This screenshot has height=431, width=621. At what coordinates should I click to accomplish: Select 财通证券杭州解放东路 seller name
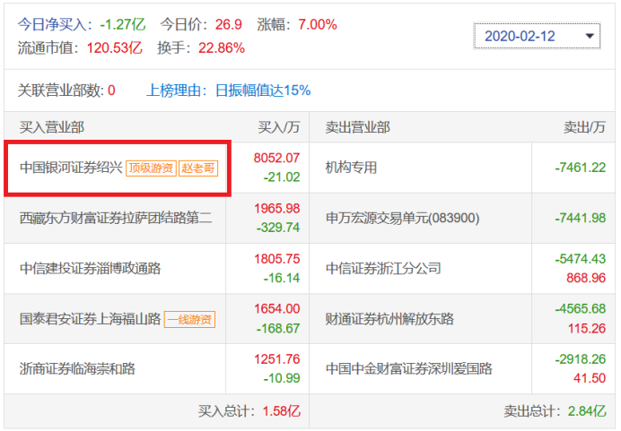[389, 319]
